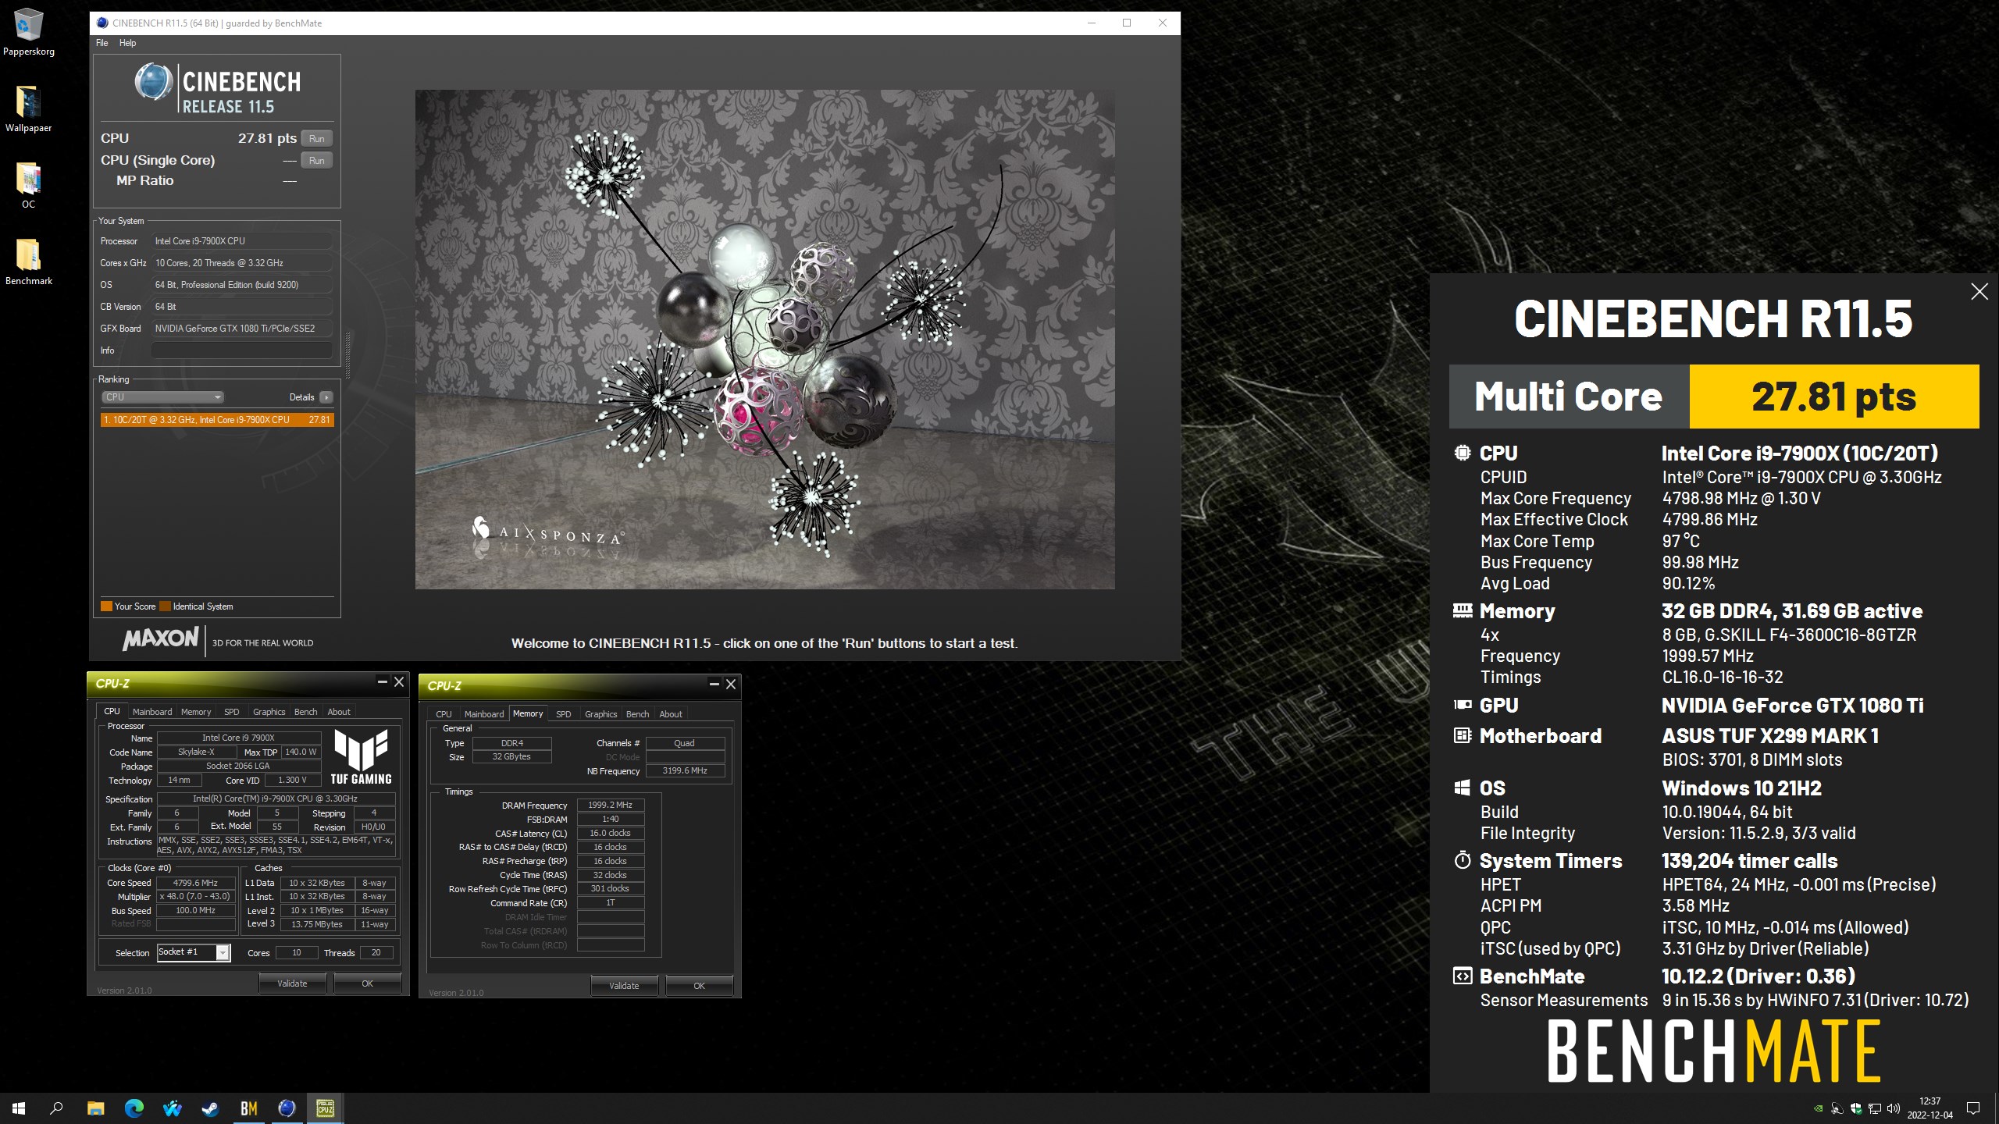Click the ASUS TUF X299 MARK 1 text
The height and width of the screenshot is (1124, 1999).
(x=1770, y=736)
